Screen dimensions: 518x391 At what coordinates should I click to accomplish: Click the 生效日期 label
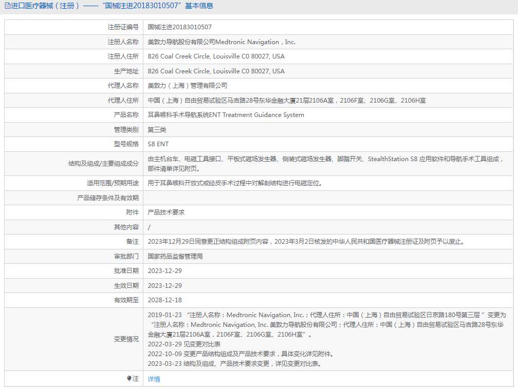coord(126,286)
